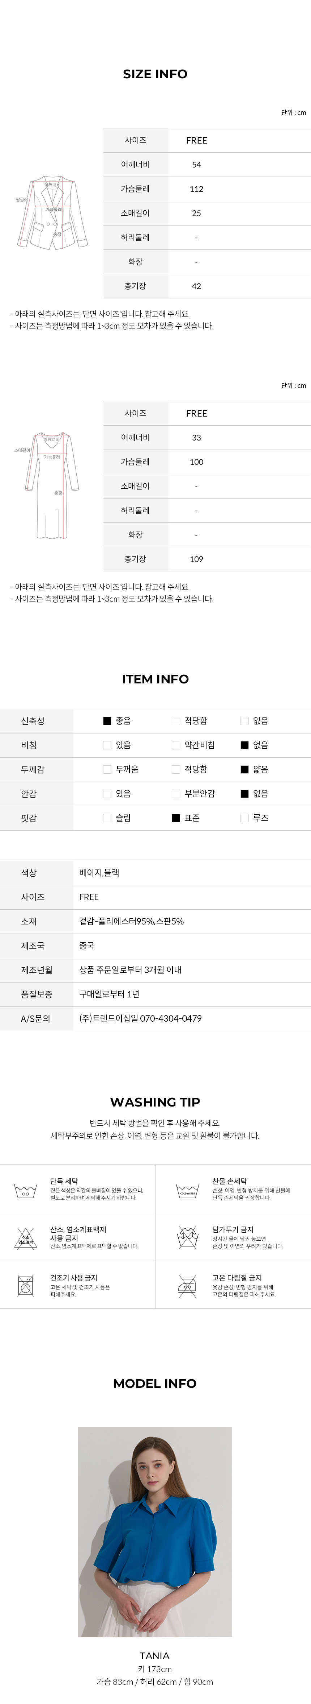Click the cold water hand wash icon

pos(188,1191)
